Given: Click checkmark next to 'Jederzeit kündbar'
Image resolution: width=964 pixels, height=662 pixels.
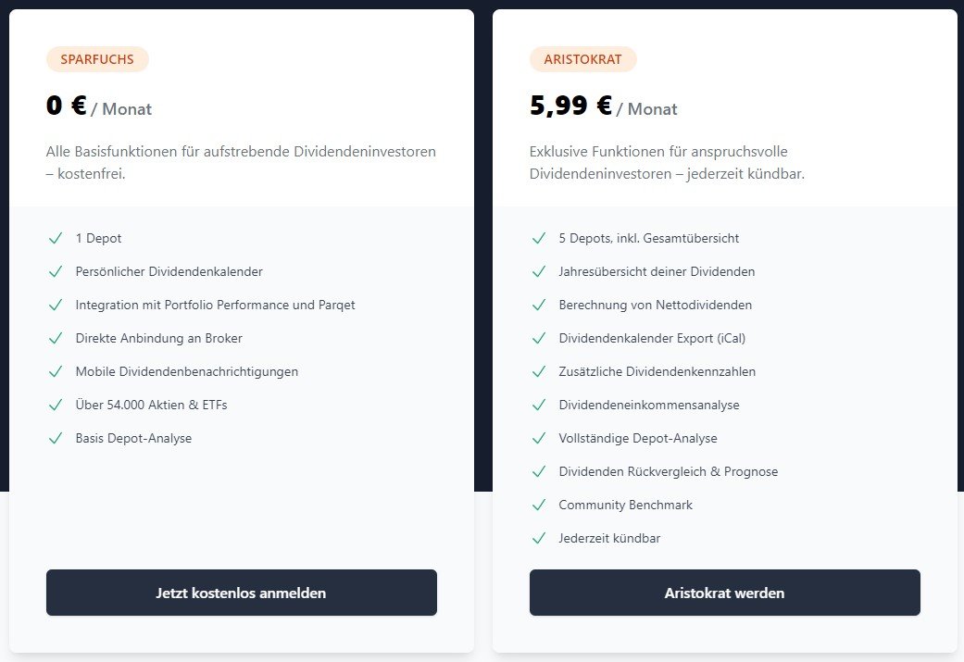Looking at the screenshot, I should 539,538.
